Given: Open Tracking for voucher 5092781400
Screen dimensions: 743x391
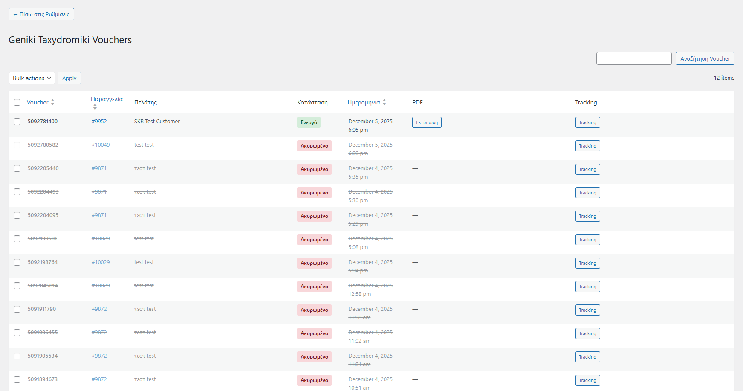Looking at the screenshot, I should [x=587, y=122].
